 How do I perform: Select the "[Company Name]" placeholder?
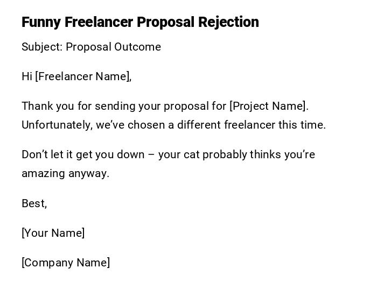[66, 263]
